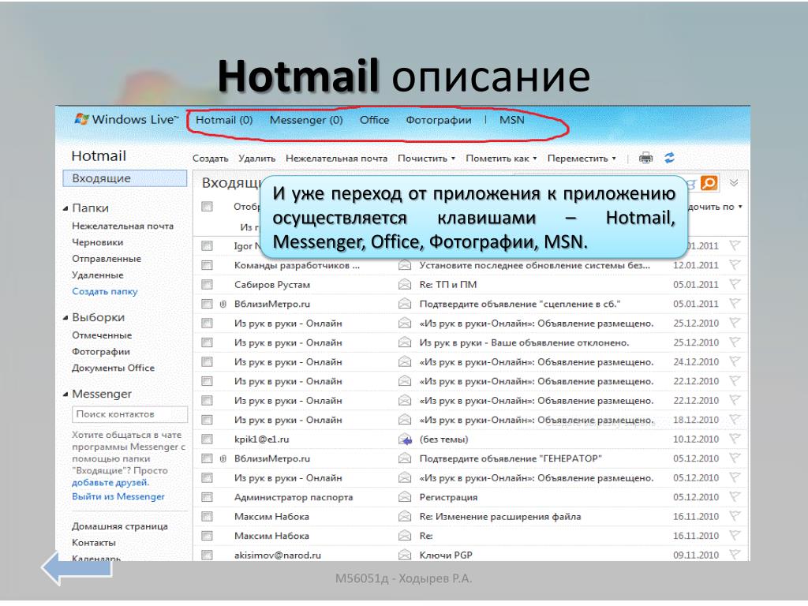Open the Переместить dropdown
808x606 pixels.
tap(582, 158)
